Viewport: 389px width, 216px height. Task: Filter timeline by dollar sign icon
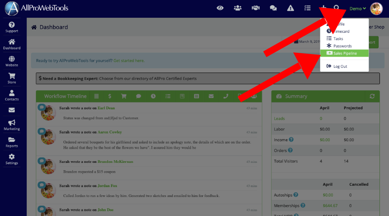tap(110, 96)
